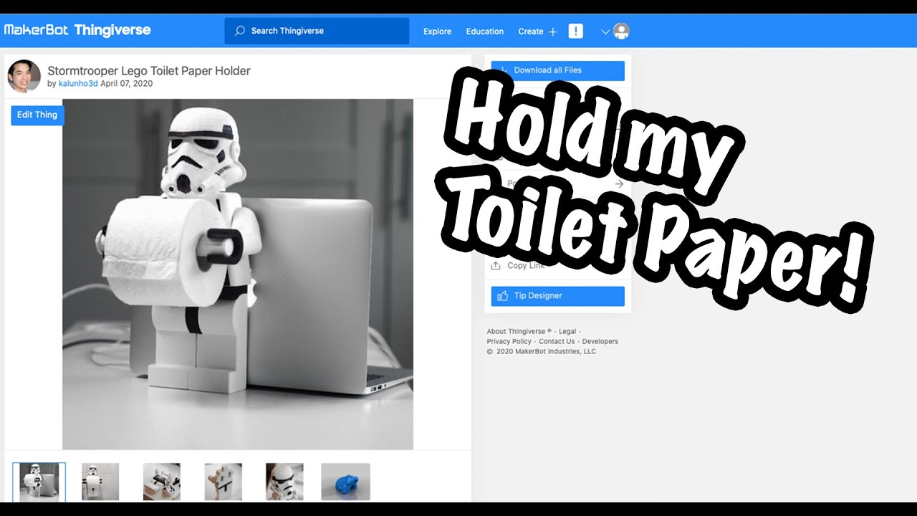Click the Download all Files button
917x516 pixels.
tap(558, 70)
